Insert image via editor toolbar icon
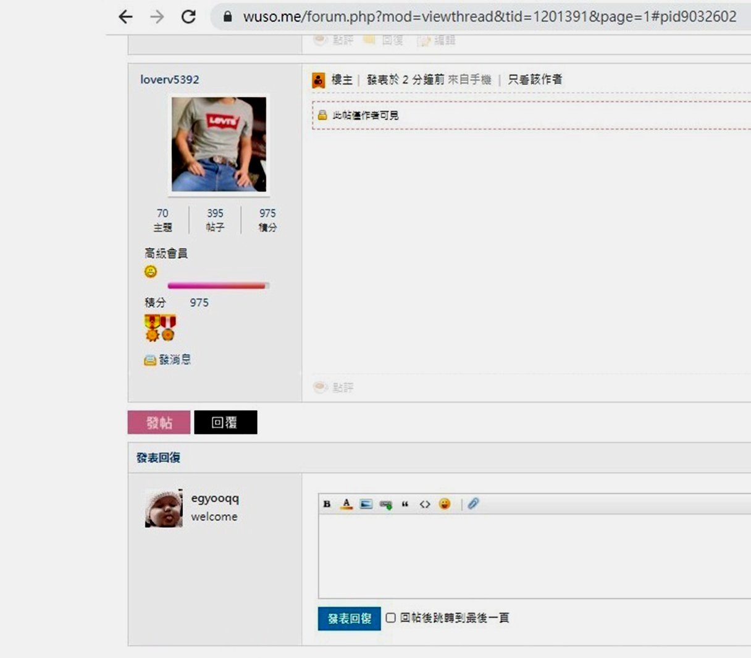 coord(366,504)
